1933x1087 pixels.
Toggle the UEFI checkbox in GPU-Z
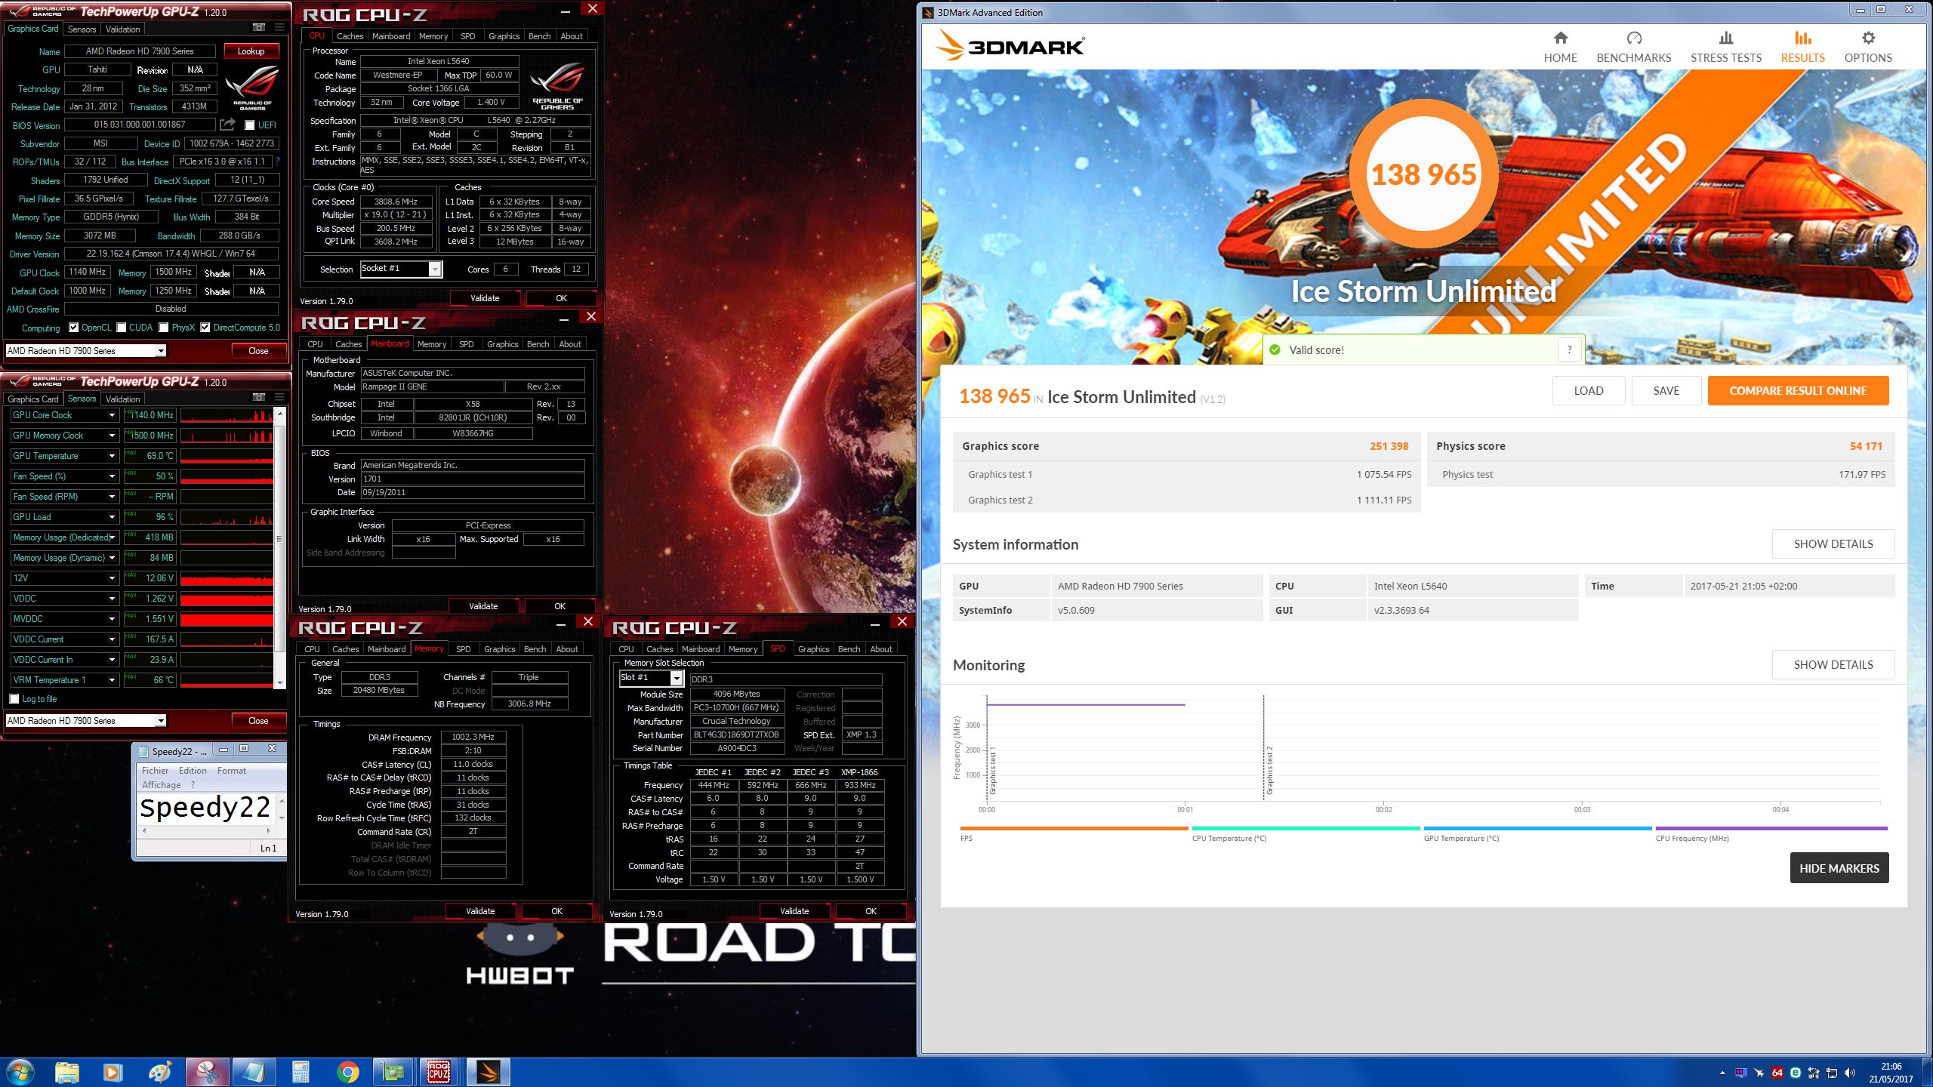click(249, 125)
